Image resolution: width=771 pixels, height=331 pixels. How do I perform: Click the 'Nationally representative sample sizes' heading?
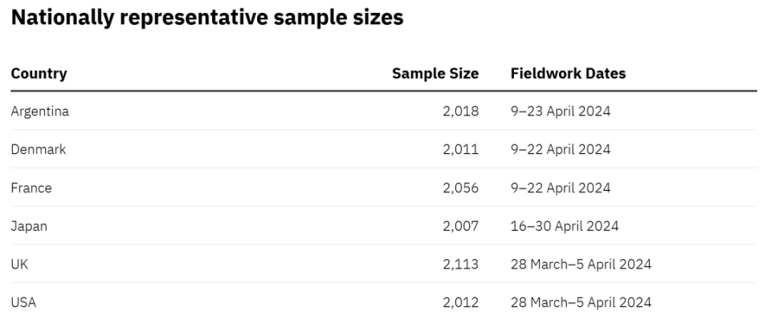point(207,18)
